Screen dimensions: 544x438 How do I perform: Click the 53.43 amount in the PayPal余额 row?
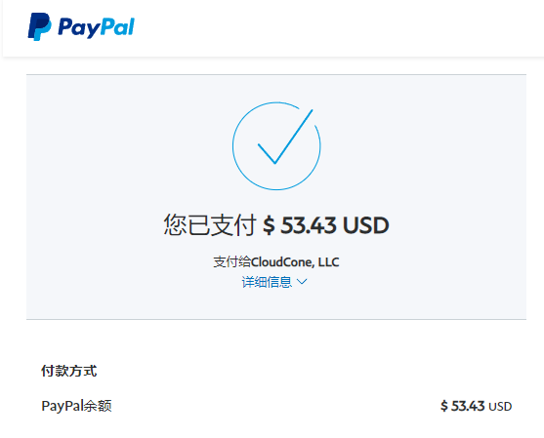[468, 406]
